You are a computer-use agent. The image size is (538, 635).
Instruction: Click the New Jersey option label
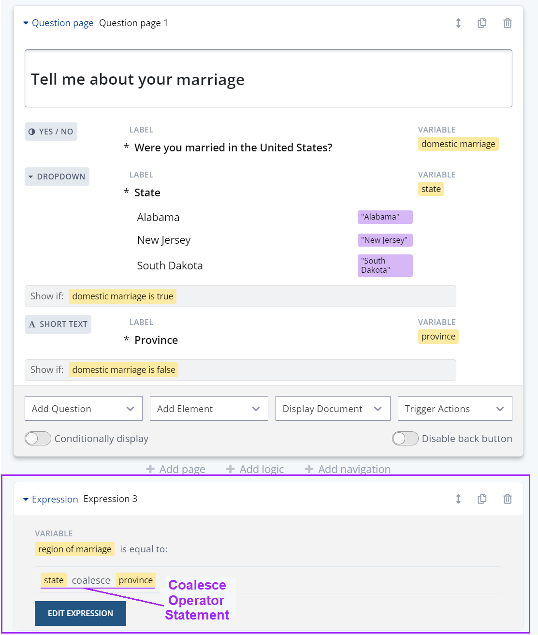164,240
